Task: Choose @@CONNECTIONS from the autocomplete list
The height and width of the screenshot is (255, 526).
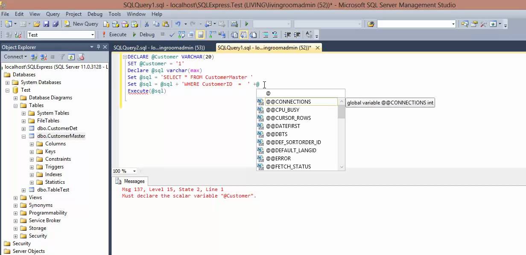Action: click(x=297, y=102)
